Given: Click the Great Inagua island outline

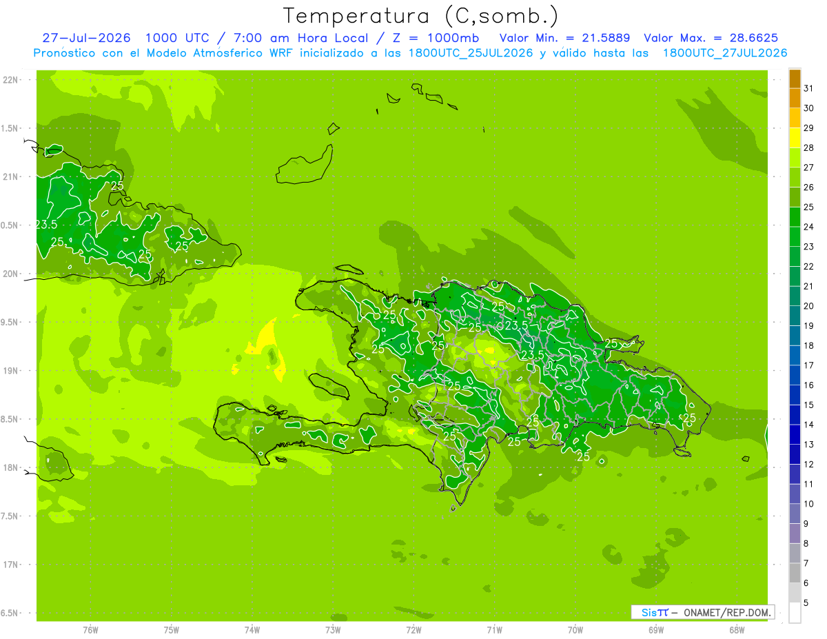Looking at the screenshot, I should 303,165.
